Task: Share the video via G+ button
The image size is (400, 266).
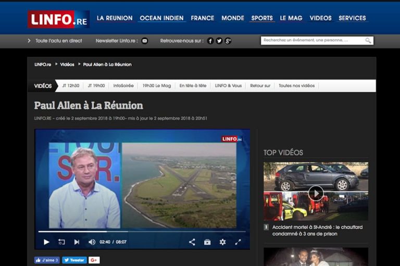Action: coord(94,260)
